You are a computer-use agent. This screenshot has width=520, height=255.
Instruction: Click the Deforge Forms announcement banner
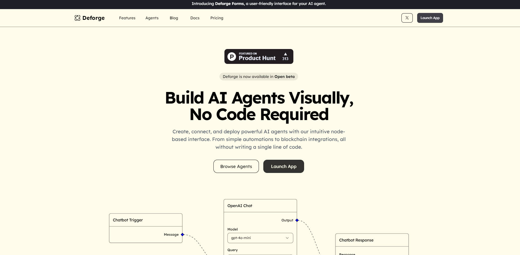click(259, 4)
